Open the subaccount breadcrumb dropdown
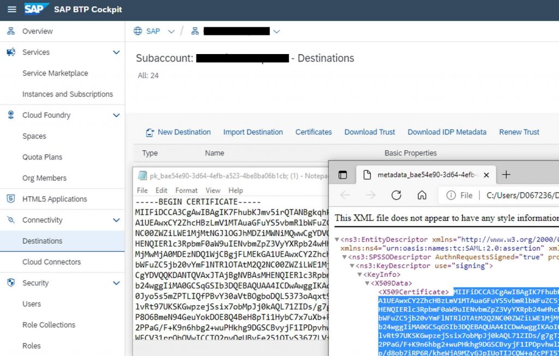 276,31
